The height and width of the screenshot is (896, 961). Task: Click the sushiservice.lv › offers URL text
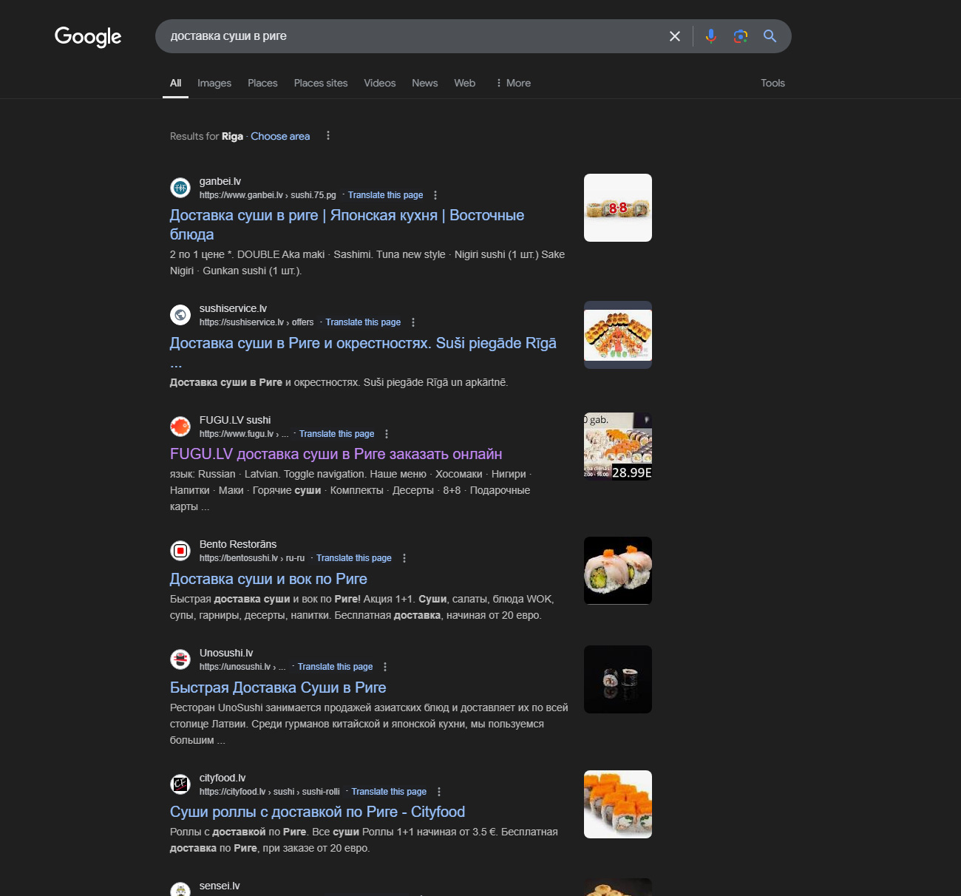[x=257, y=322]
